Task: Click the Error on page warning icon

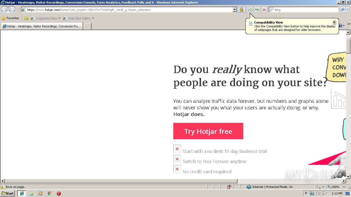Action: [x=3, y=187]
